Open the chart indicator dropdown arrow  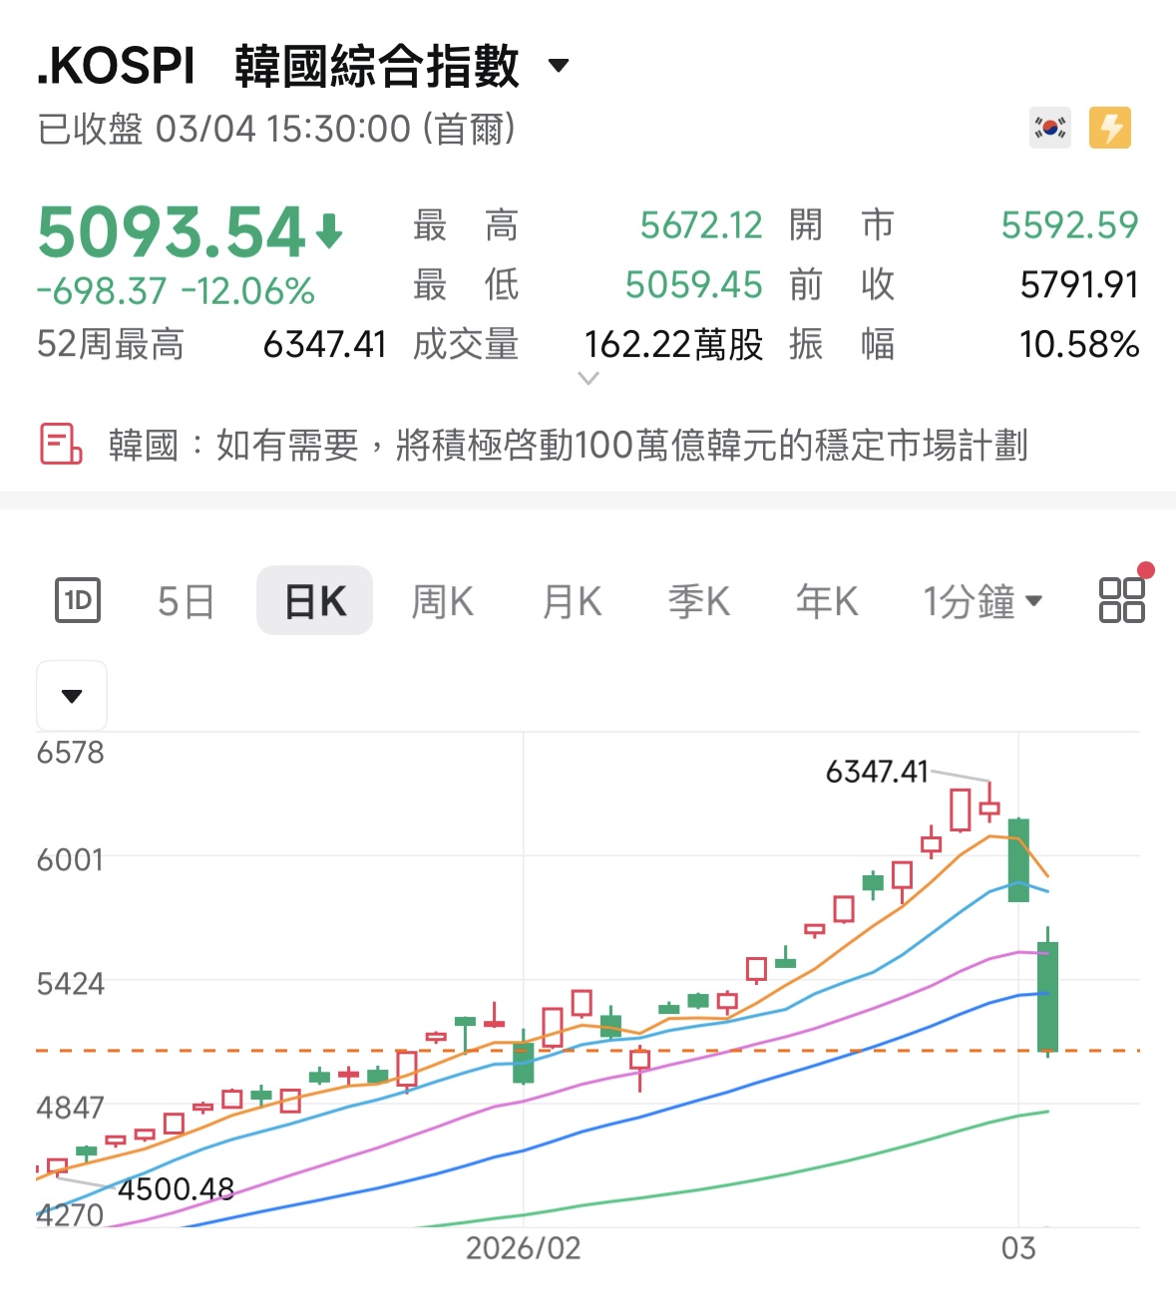tap(71, 695)
